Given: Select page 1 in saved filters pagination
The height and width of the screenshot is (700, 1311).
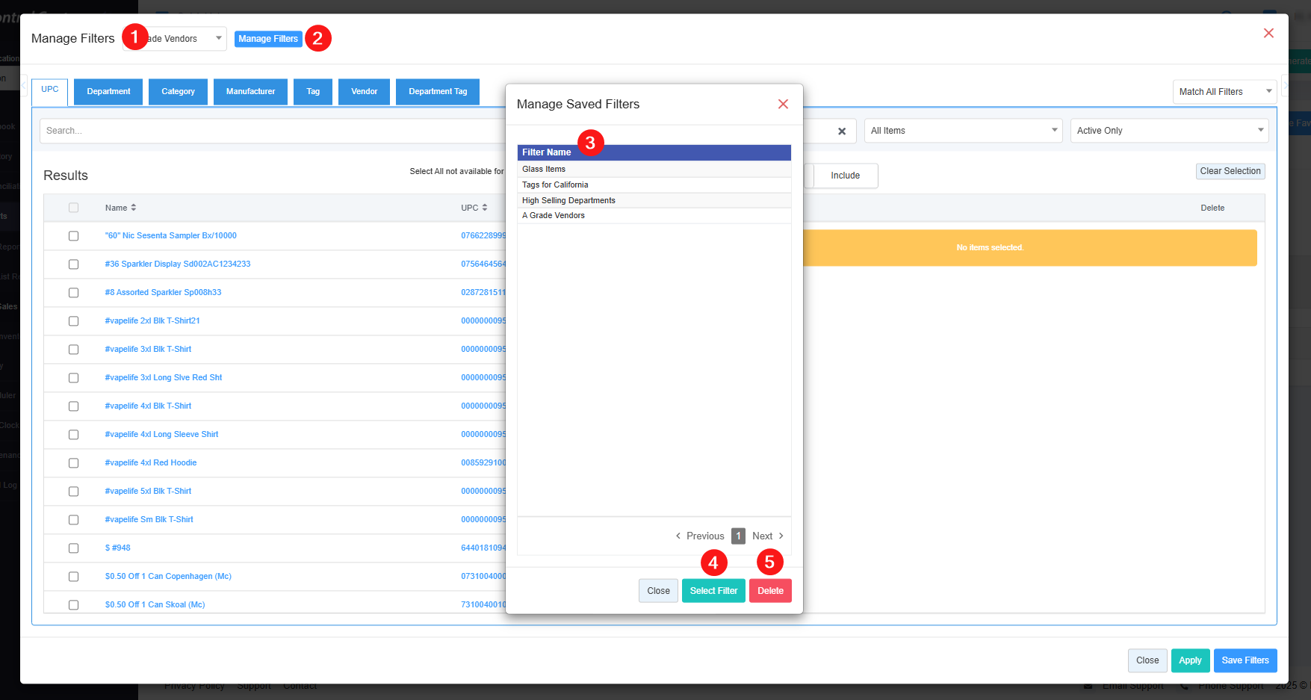Looking at the screenshot, I should 738,536.
